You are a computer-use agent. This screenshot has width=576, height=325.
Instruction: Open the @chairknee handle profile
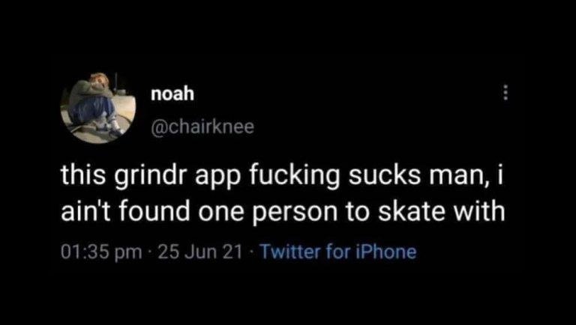[202, 127]
